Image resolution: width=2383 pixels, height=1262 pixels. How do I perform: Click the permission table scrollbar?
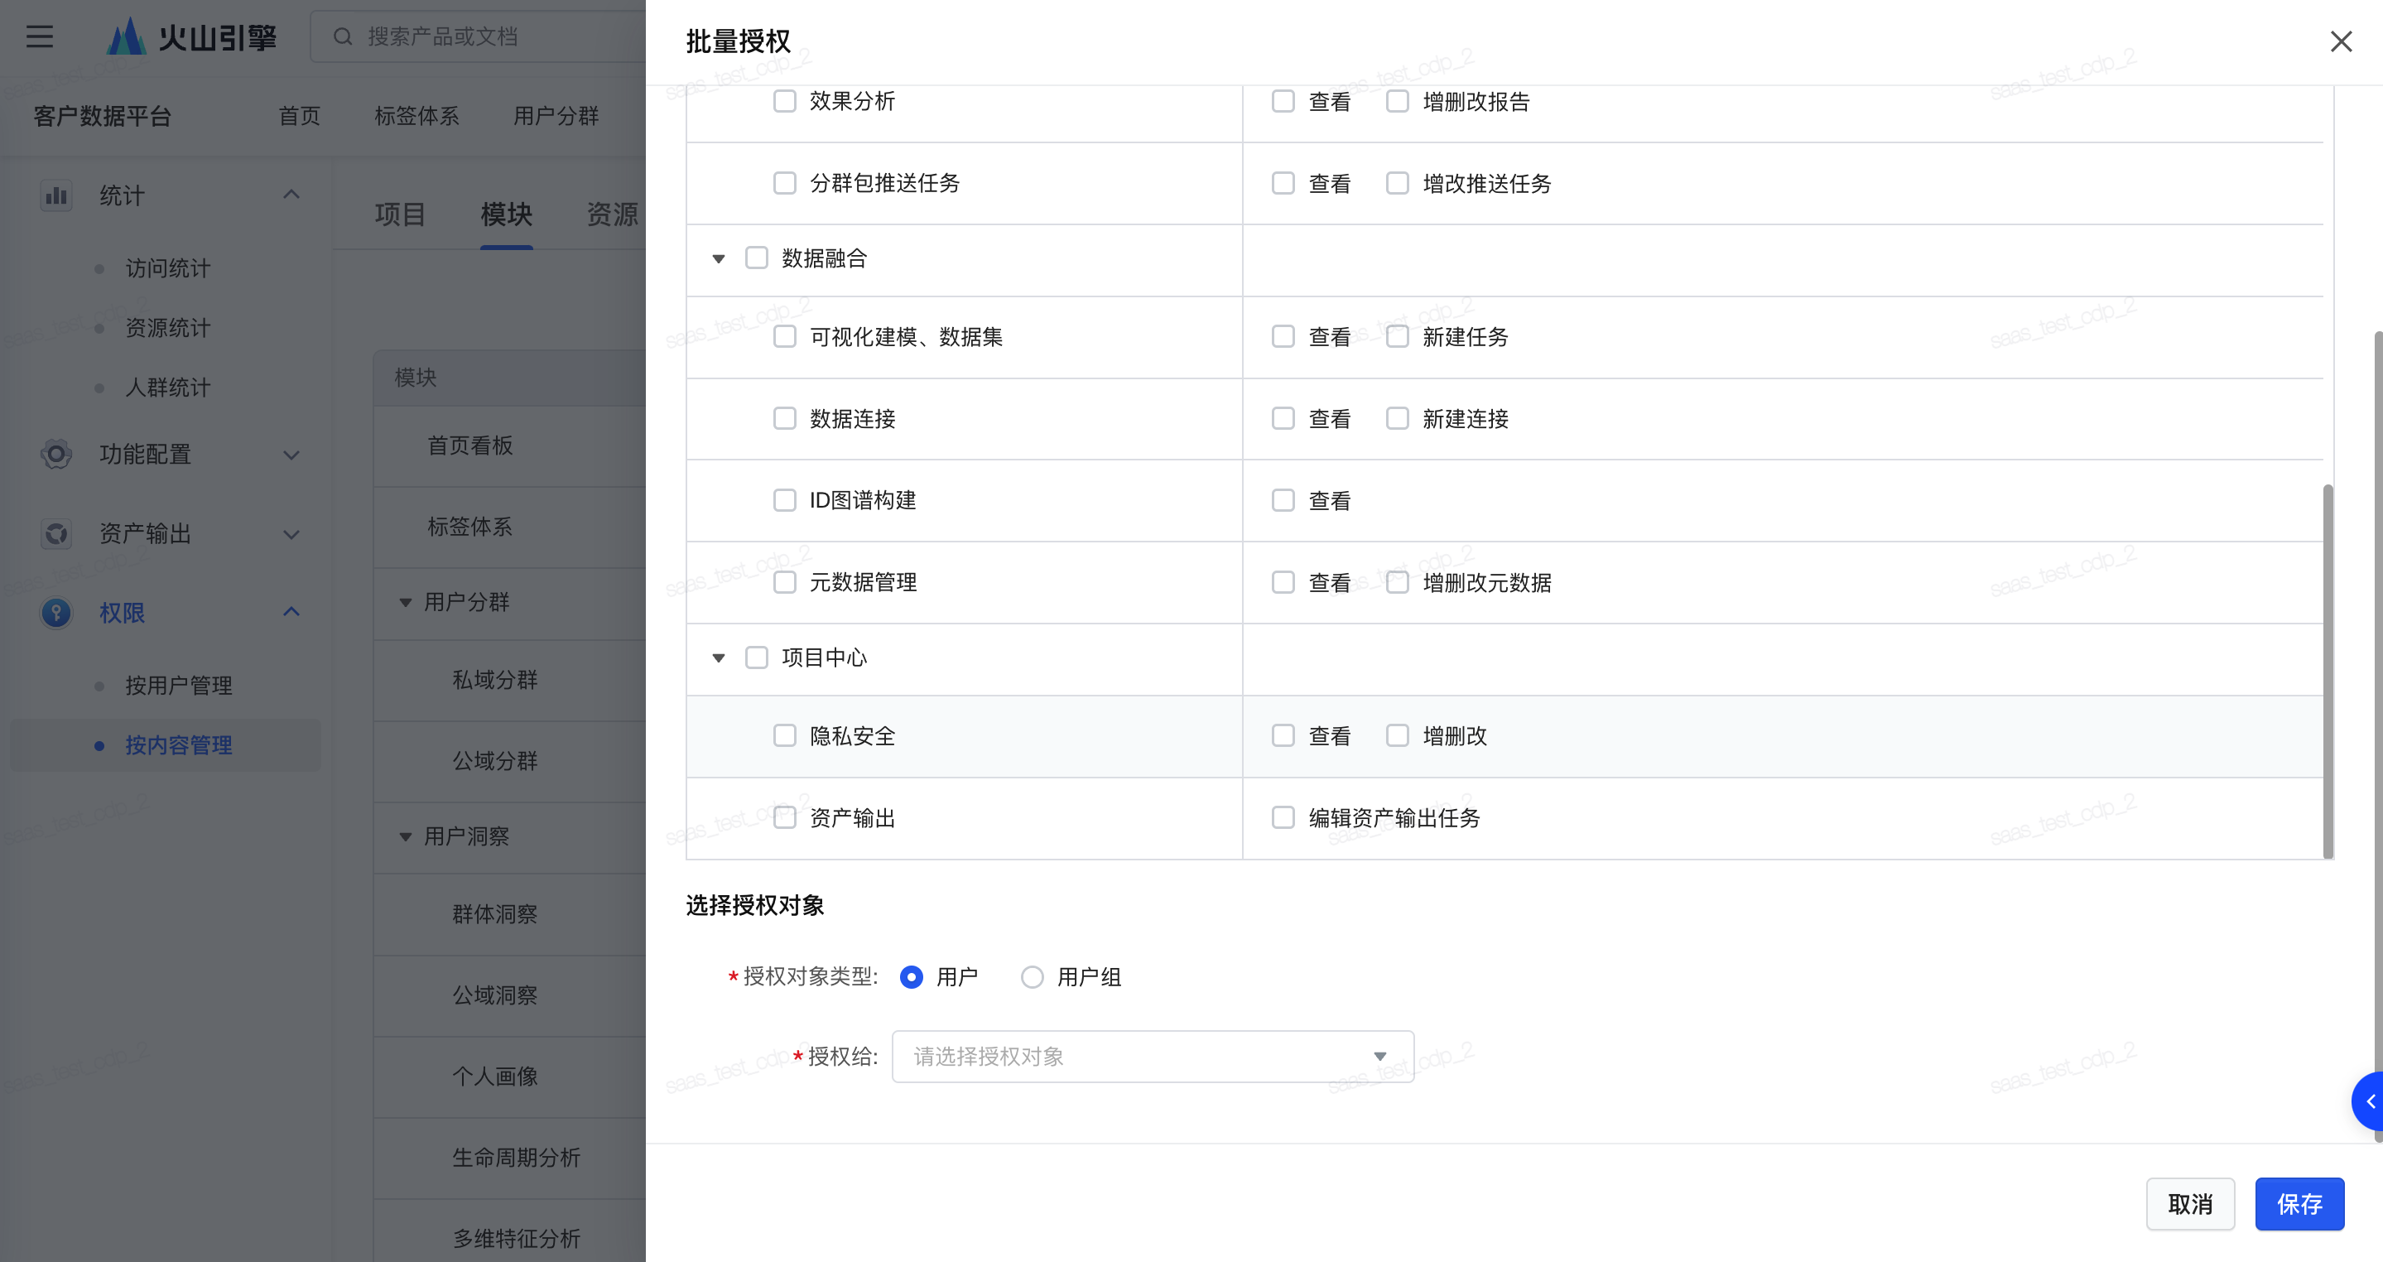pos(2328,672)
